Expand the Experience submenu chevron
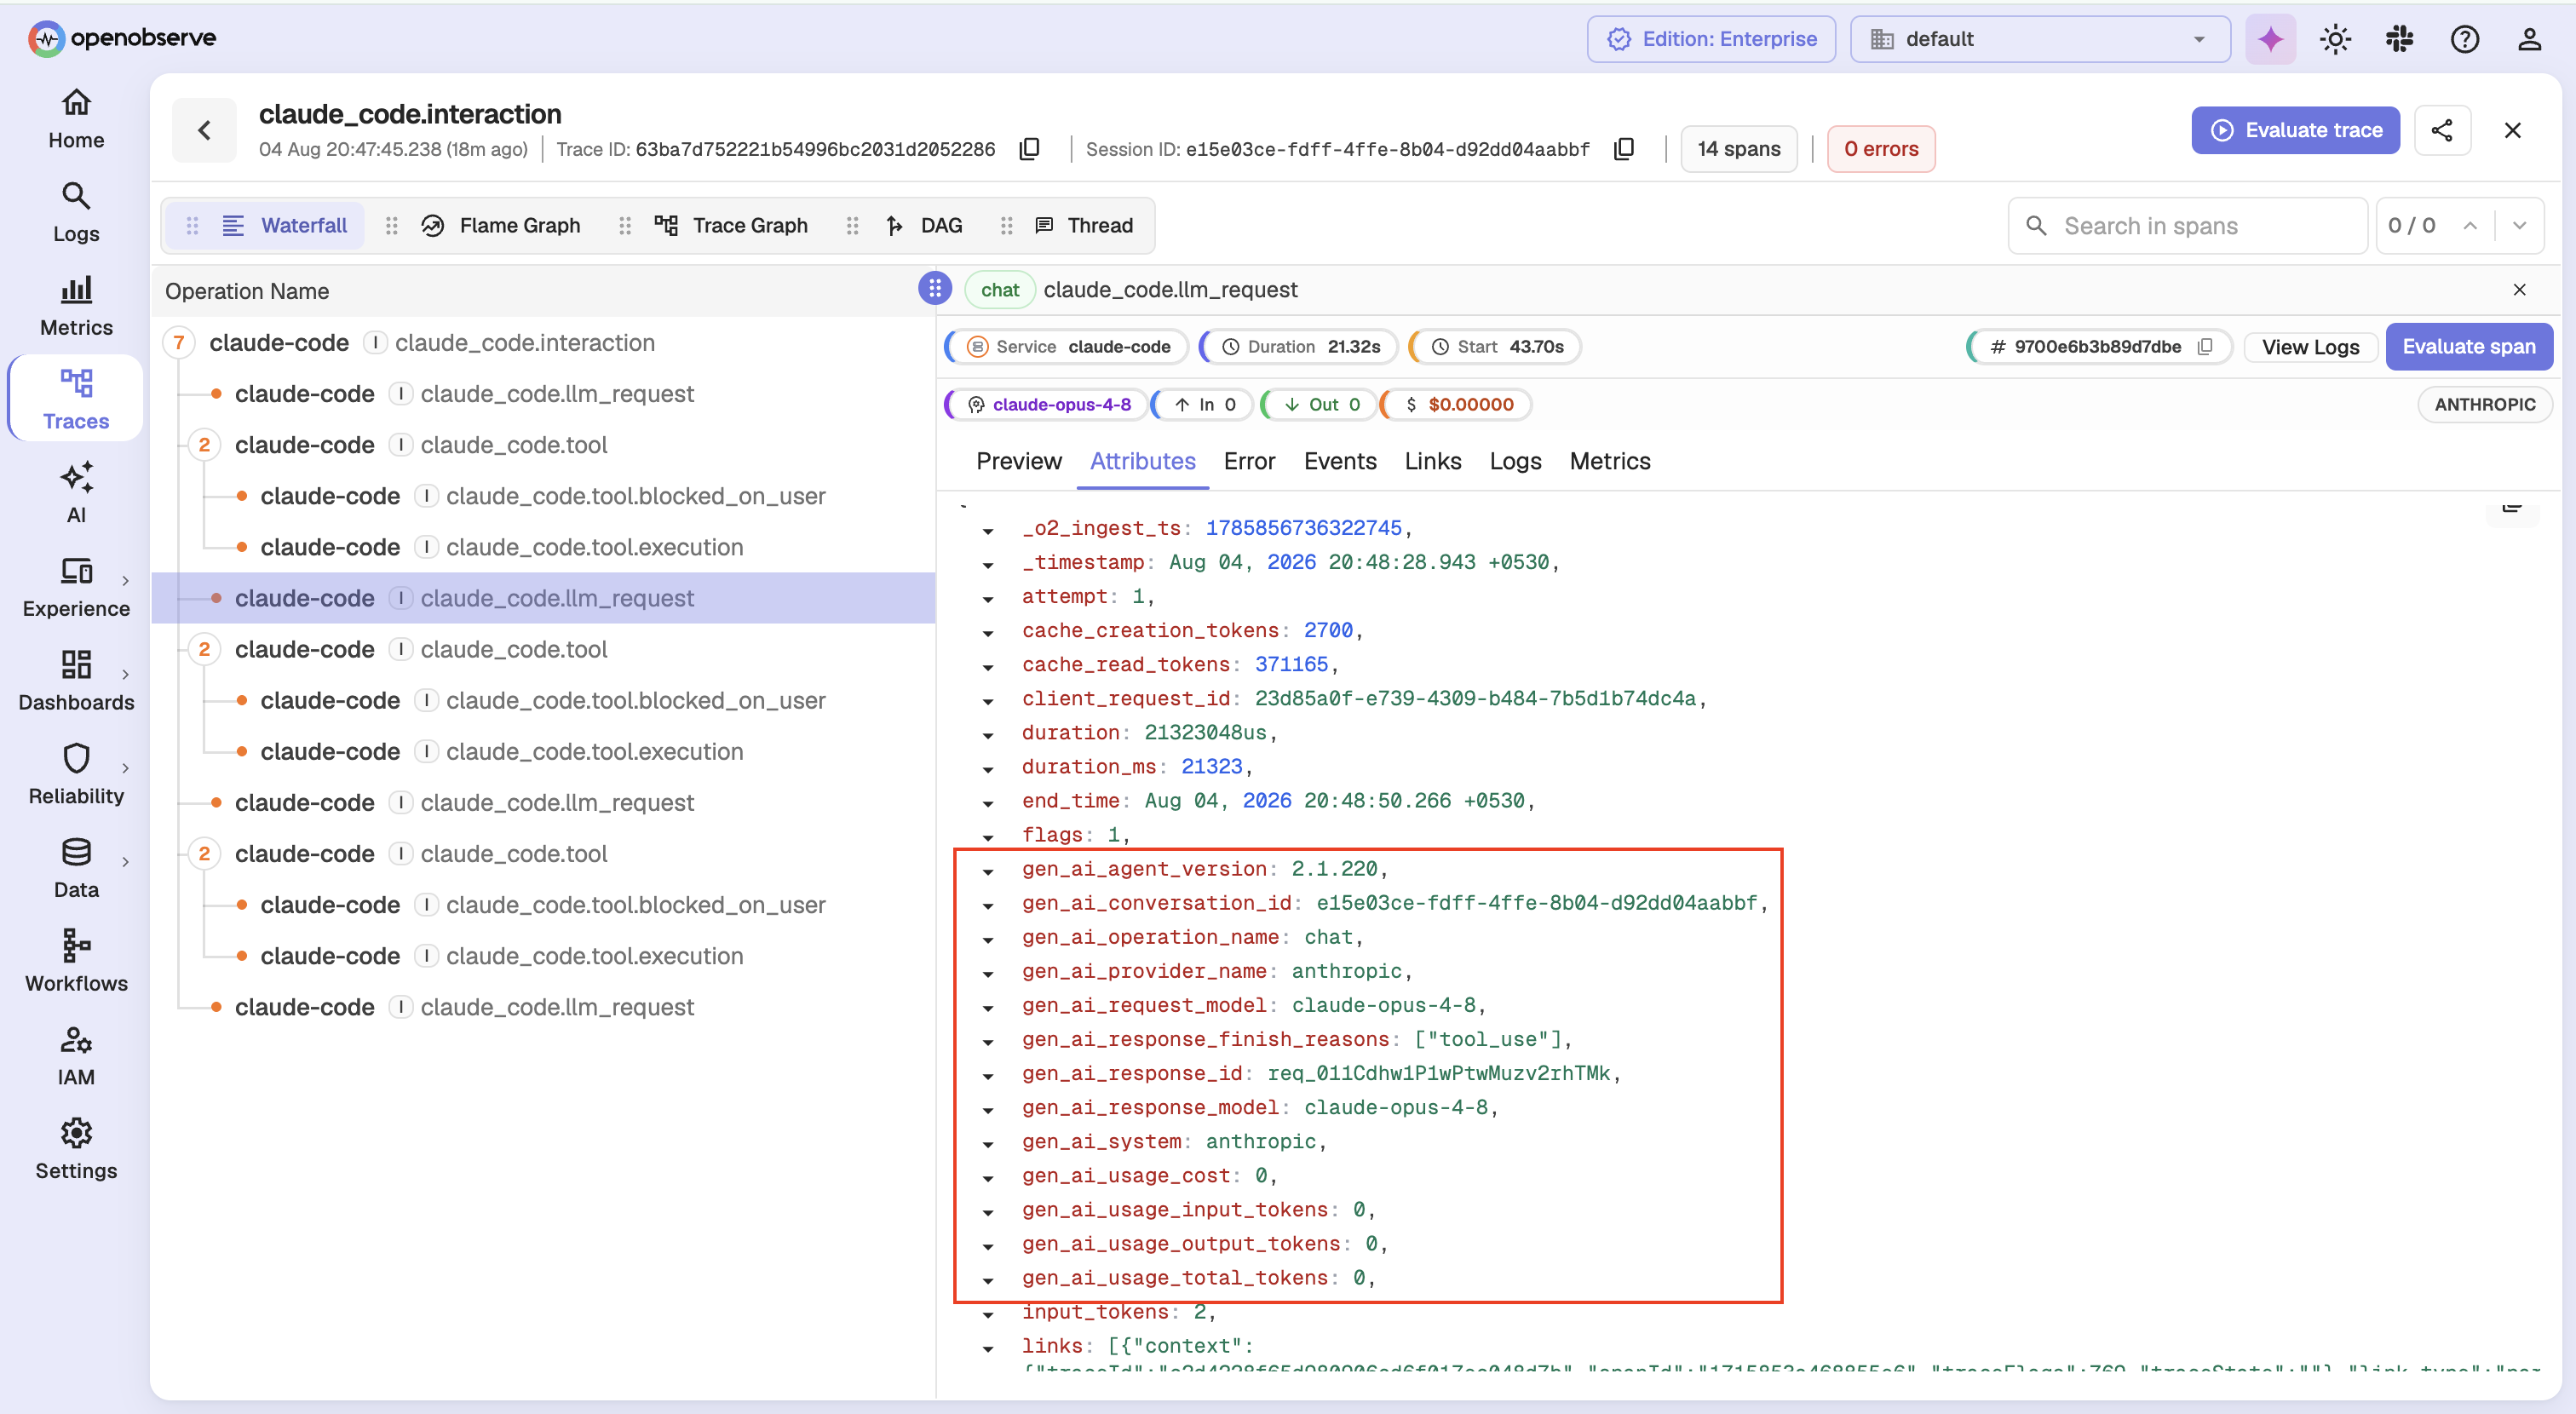The height and width of the screenshot is (1414, 2576). (125, 580)
